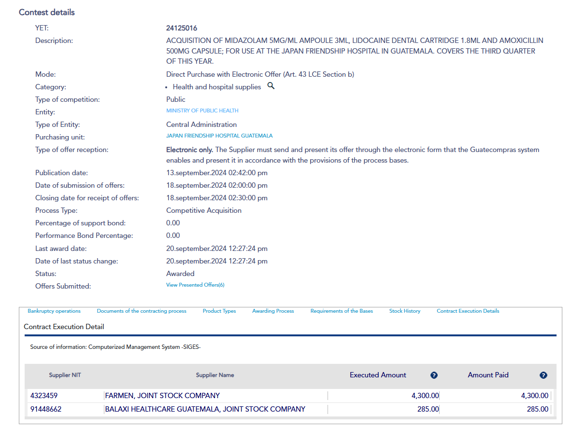Click the help icon next to Executed Amount

pos(434,375)
